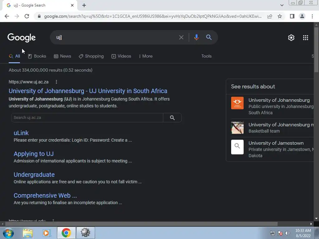Clear the Google search box text
Viewport: 319px width, 239px height.
pos(181,37)
